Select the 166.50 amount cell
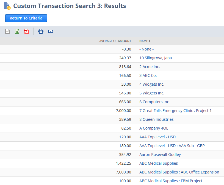Screen dimensions: 224x185 (x=125, y=75)
